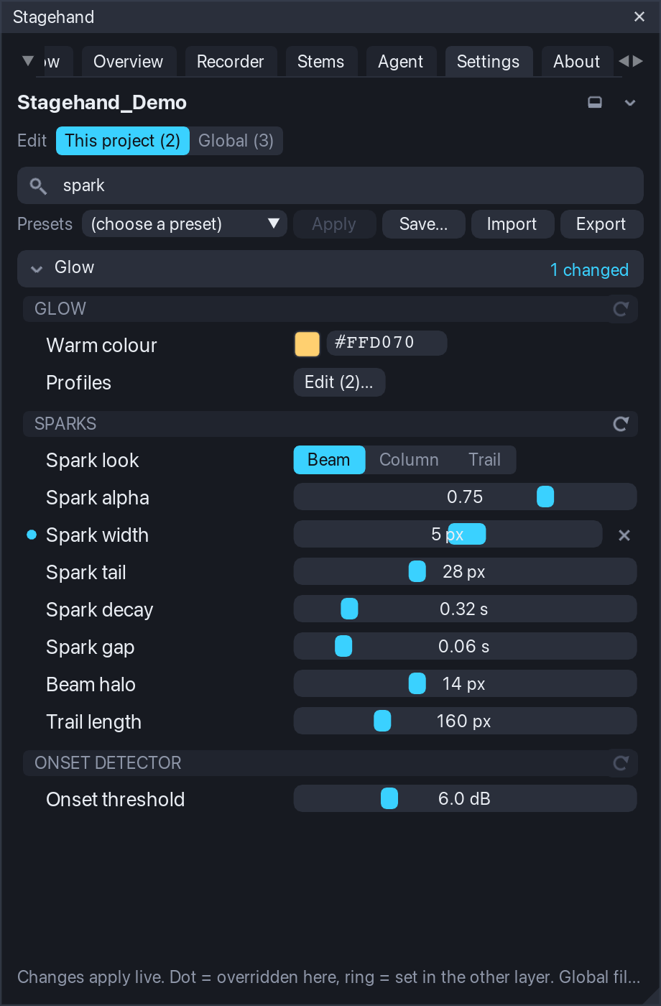The height and width of the screenshot is (1006, 661).
Task: Switch to the Overview tab
Action: tap(129, 62)
